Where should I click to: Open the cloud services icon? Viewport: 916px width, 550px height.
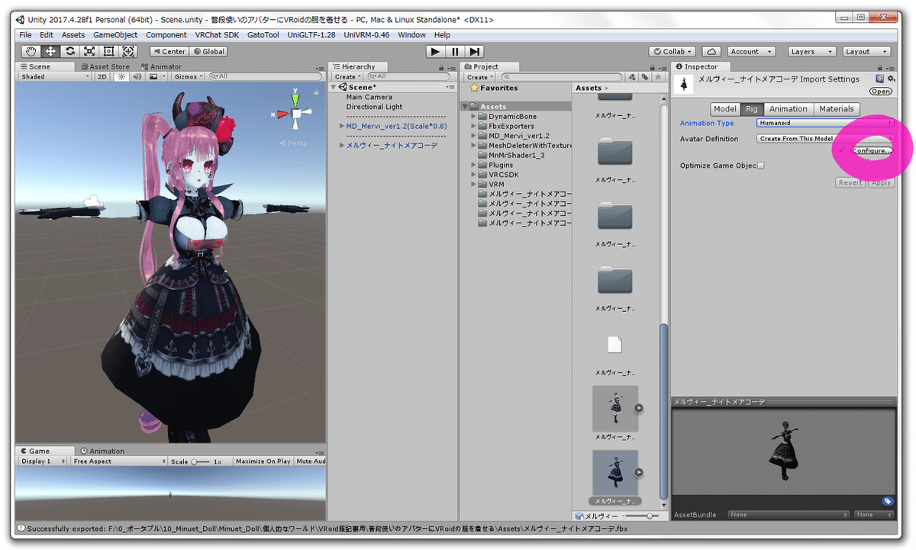point(711,51)
